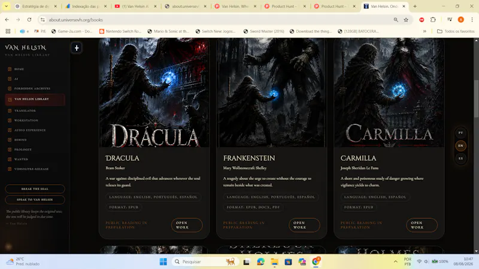479x269 pixels.
Task: Click the plus button beside sidebar
Action: click(77, 48)
